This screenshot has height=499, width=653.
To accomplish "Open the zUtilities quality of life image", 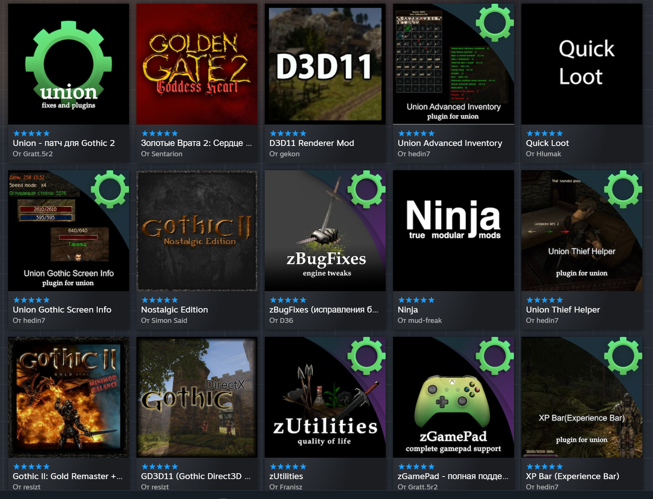I will point(325,397).
